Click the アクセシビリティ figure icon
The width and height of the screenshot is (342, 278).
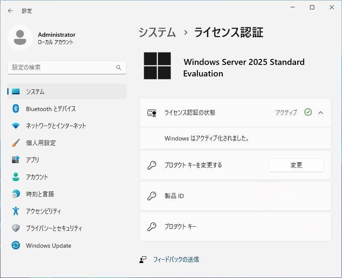tap(16, 211)
